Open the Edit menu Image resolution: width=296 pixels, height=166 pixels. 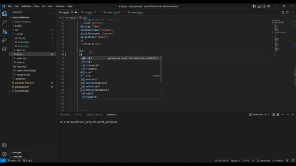[17, 6]
